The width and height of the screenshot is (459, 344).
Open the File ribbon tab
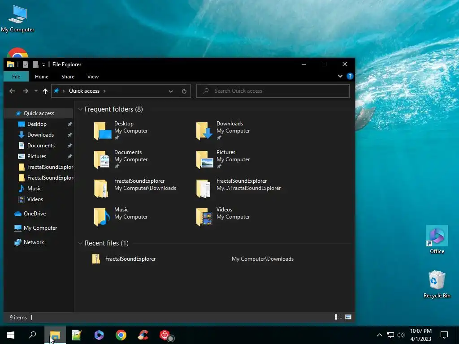[16, 77]
